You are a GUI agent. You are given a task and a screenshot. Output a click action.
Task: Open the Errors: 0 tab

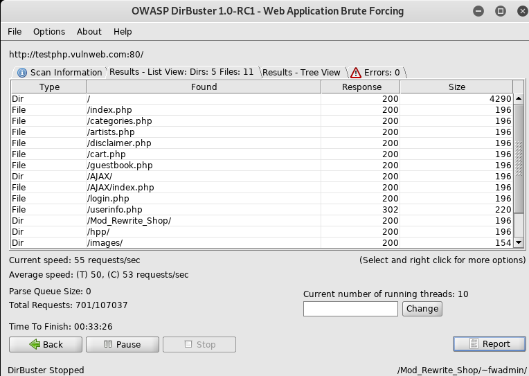click(x=376, y=72)
